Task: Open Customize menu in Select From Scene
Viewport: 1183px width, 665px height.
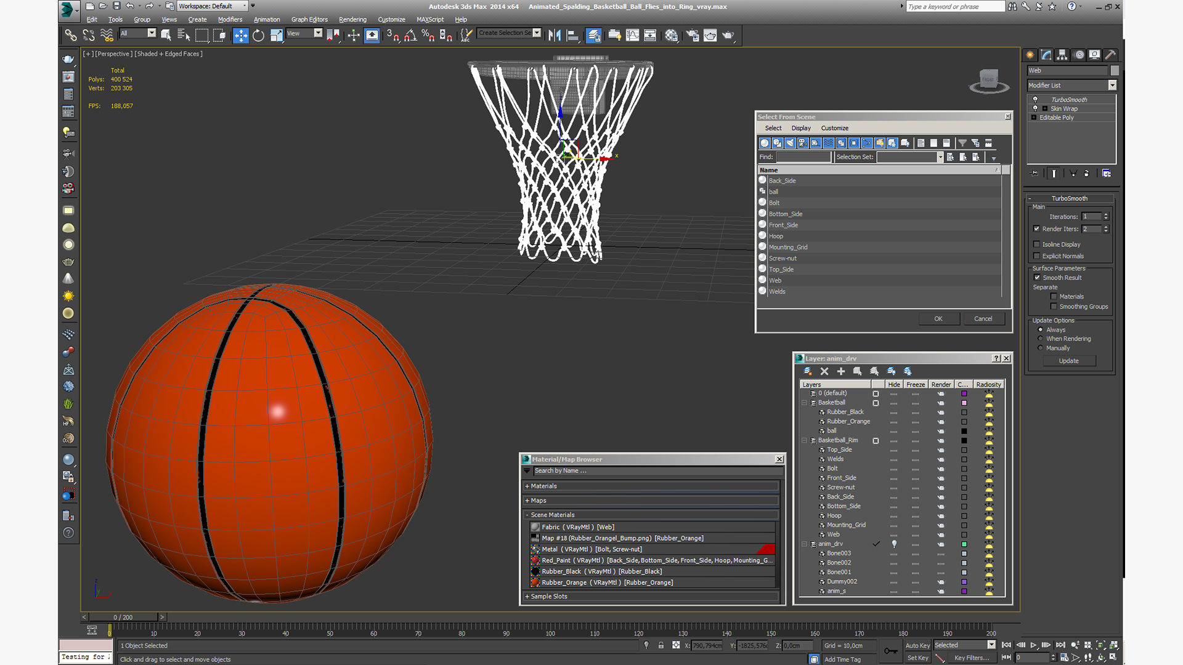Action: pyautogui.click(x=835, y=128)
